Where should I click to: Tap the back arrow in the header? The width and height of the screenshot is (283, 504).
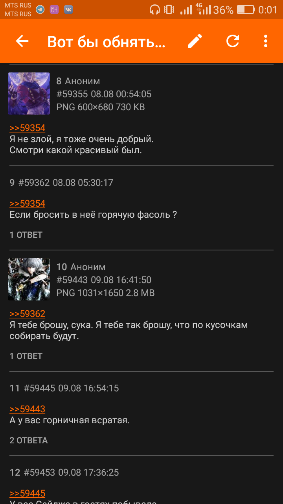coord(22,41)
